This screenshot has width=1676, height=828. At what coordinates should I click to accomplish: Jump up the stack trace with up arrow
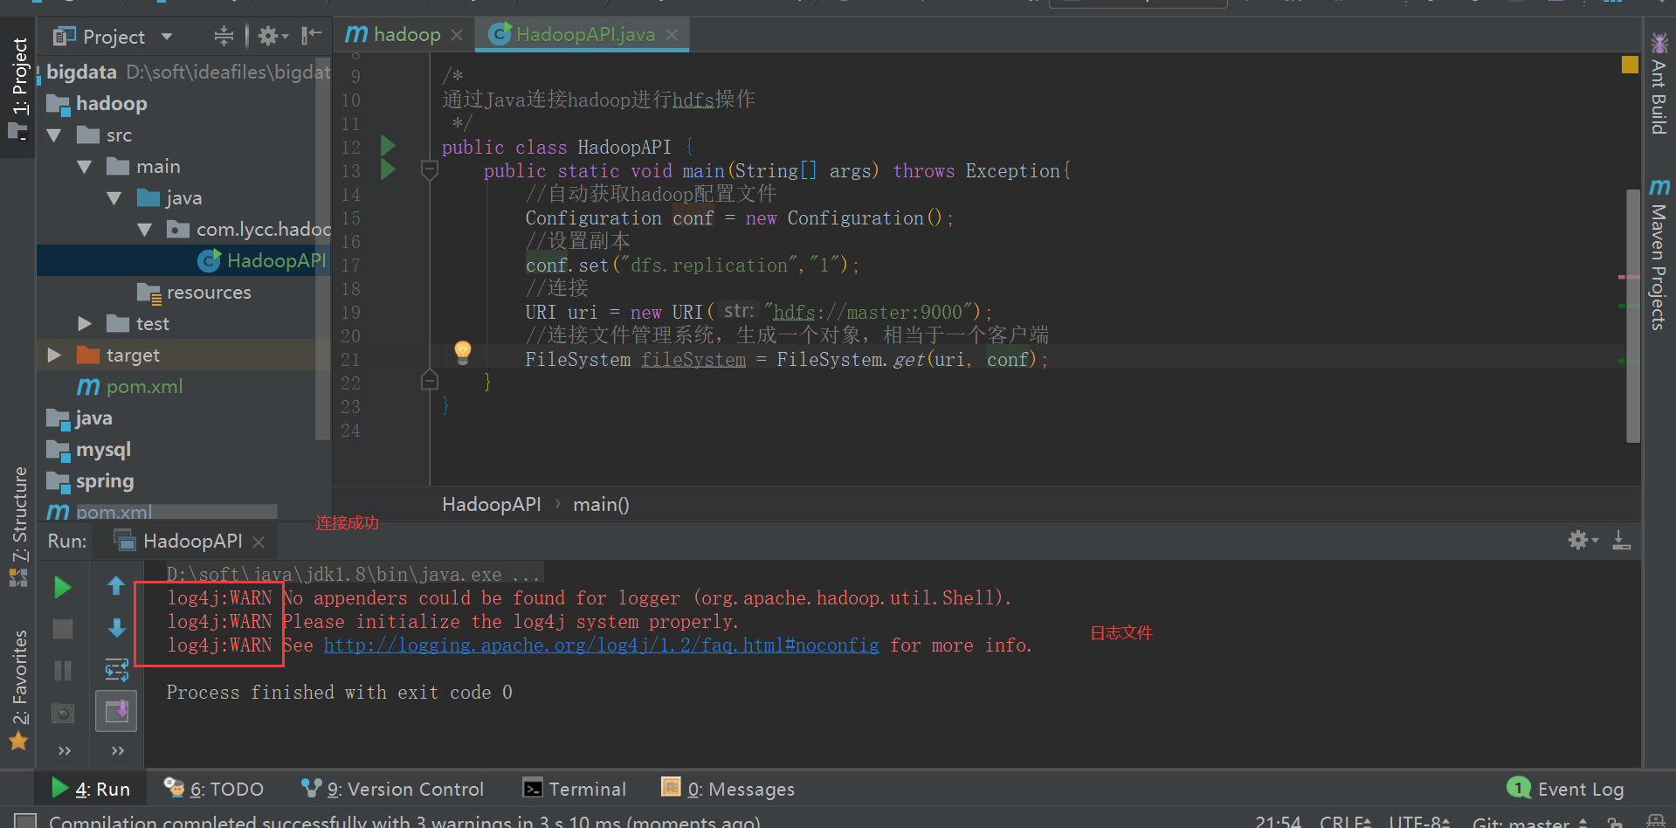[116, 586]
